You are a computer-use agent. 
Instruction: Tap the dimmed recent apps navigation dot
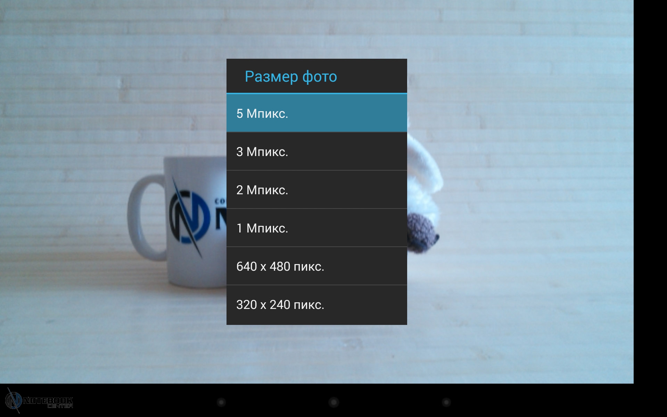click(x=446, y=402)
